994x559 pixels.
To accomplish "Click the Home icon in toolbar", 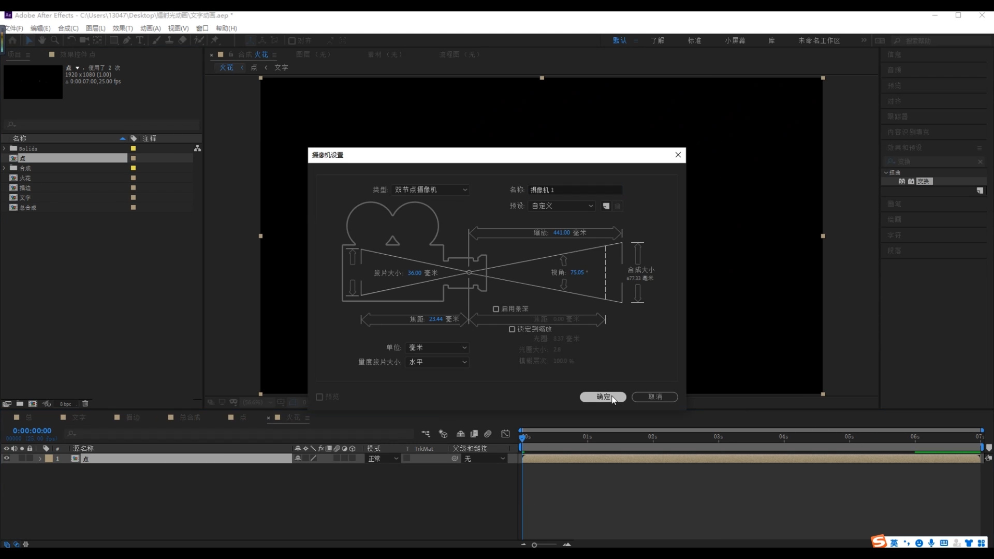I will [12, 40].
